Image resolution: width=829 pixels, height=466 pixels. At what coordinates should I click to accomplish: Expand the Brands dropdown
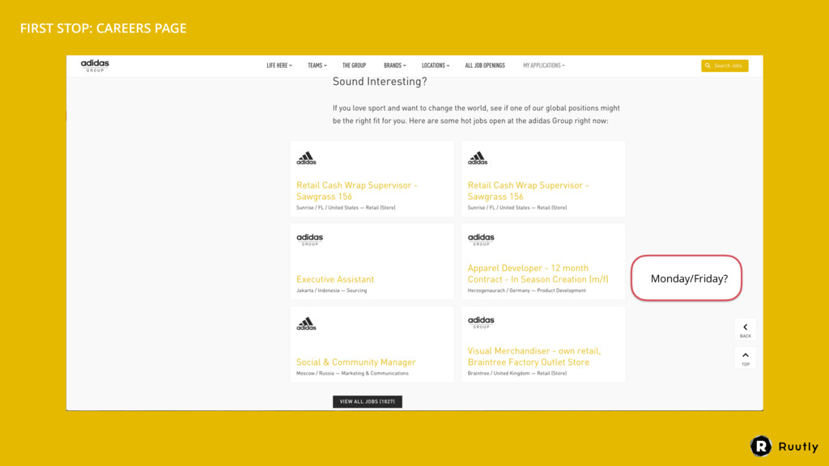[x=395, y=66]
